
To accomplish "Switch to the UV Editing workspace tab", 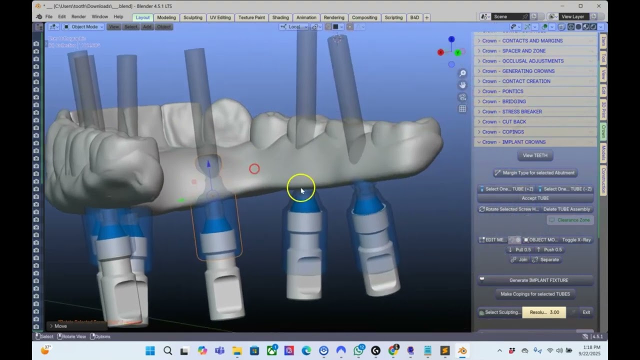I will pos(220,17).
